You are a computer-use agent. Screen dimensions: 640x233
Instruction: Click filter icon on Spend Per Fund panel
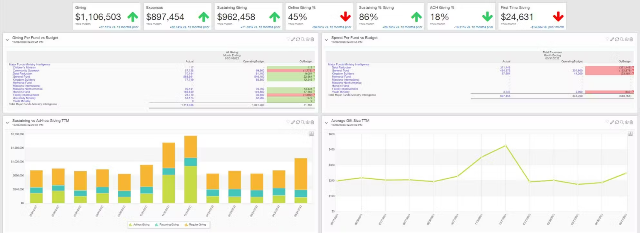tap(607, 39)
